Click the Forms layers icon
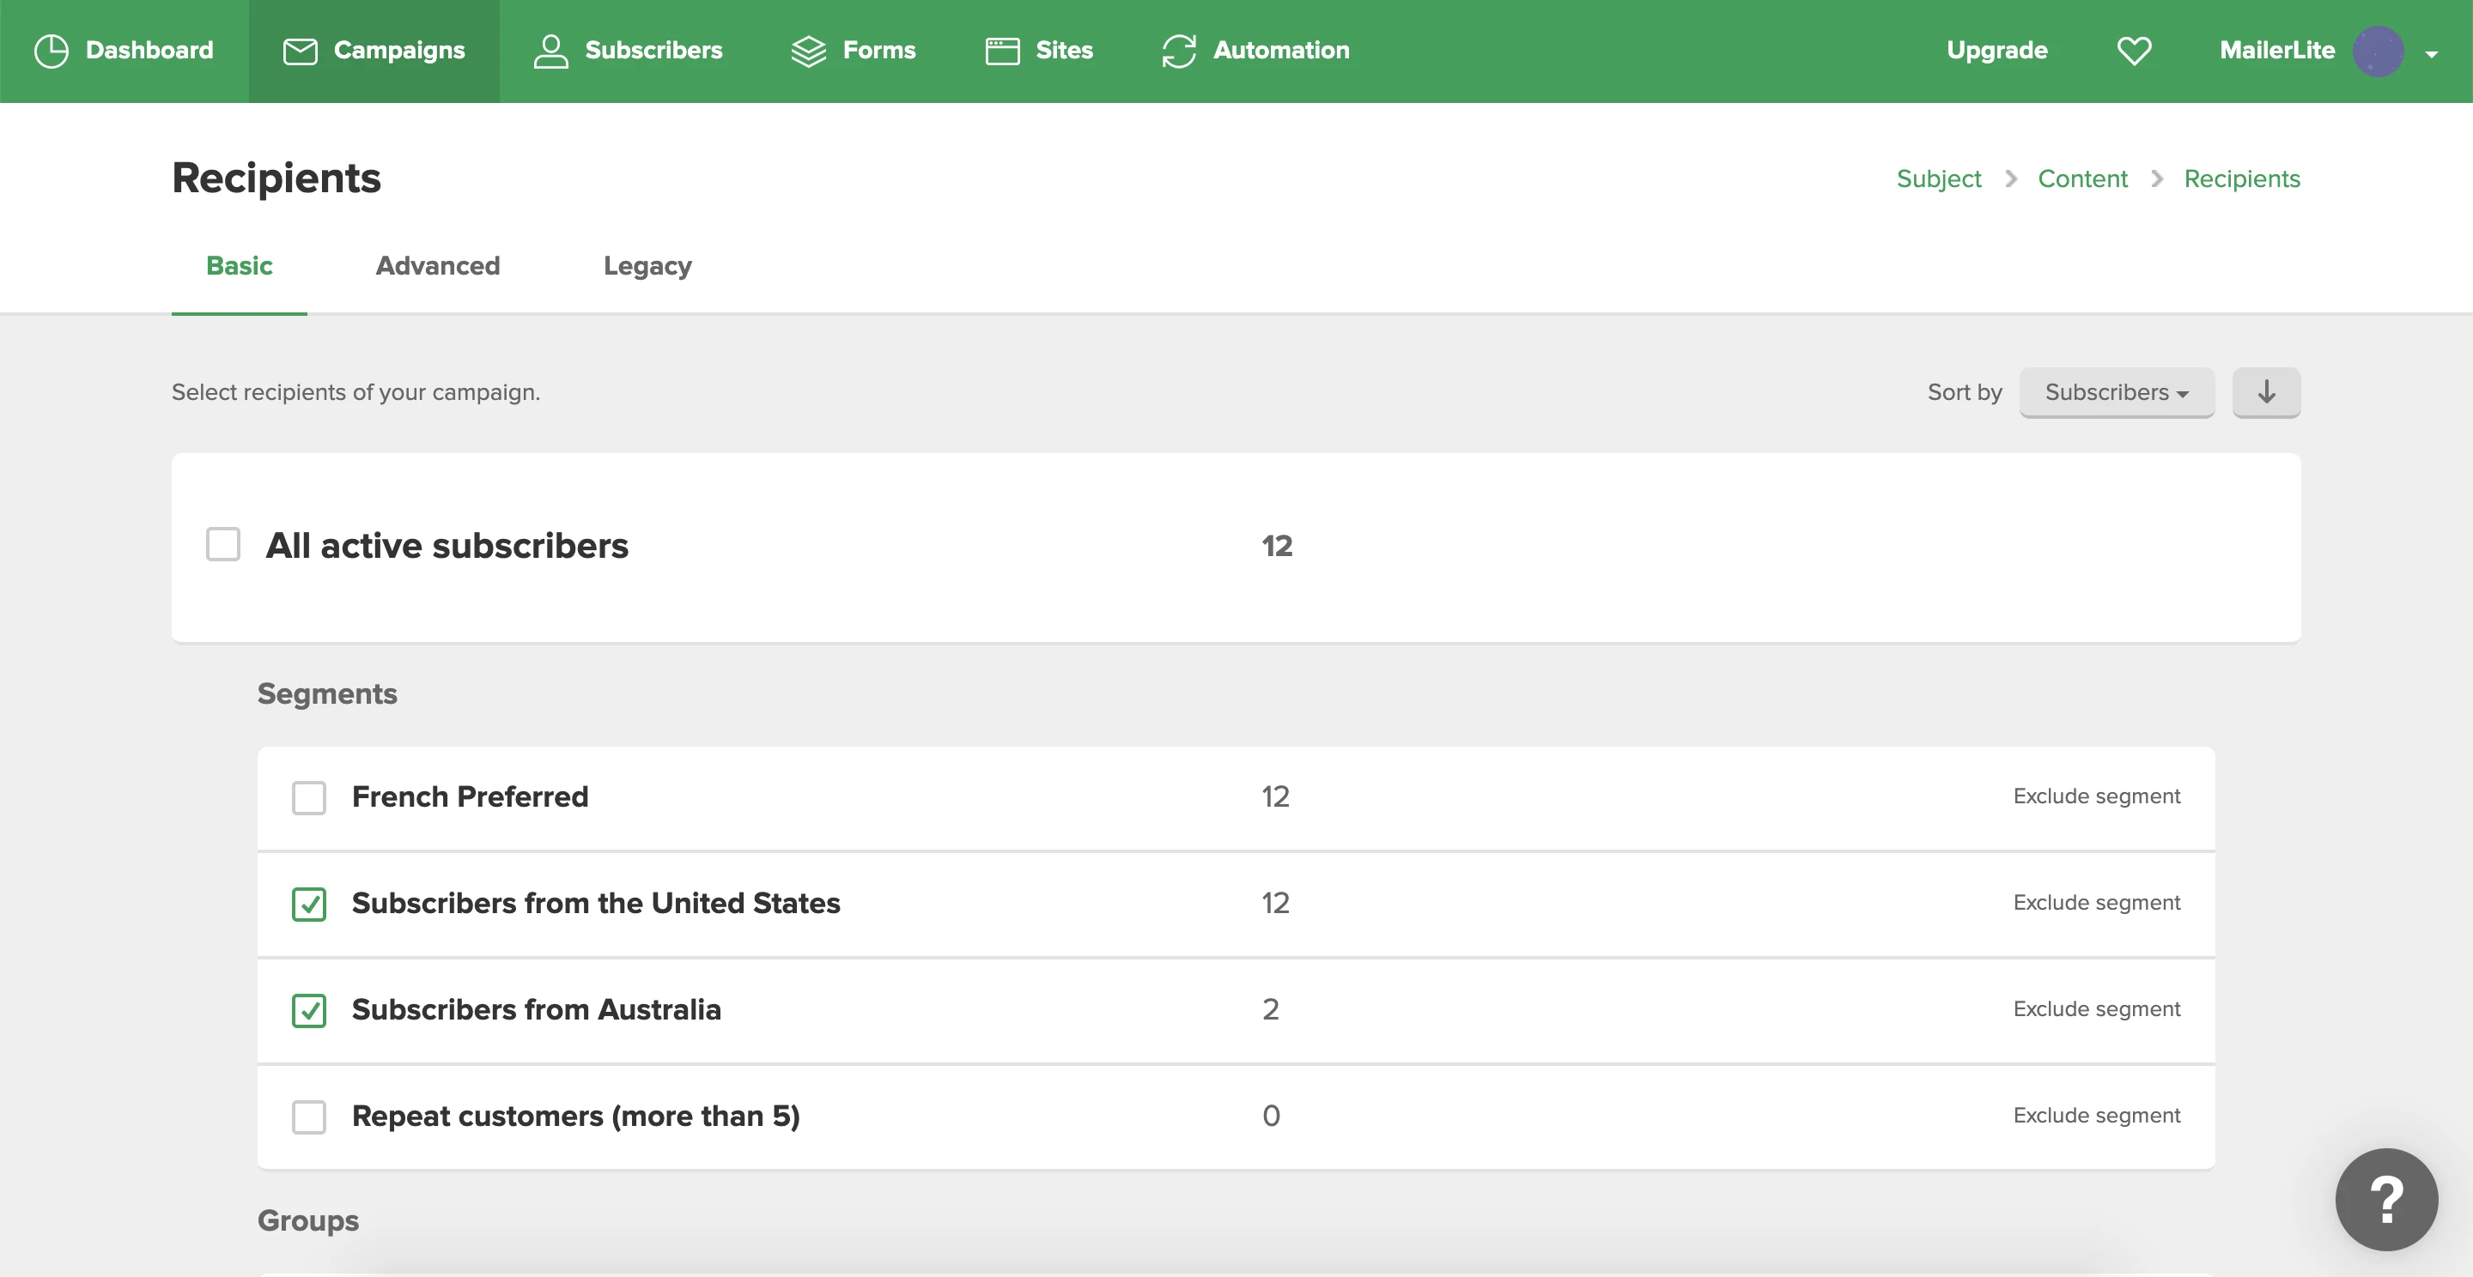Screen dimensions: 2473x1277 [x=808, y=51]
